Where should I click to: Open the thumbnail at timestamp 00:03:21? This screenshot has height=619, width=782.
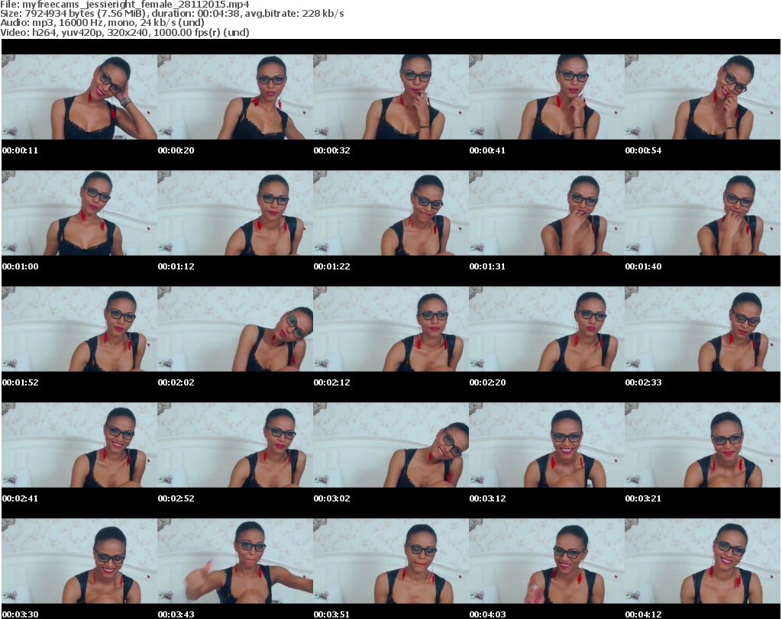(703, 445)
